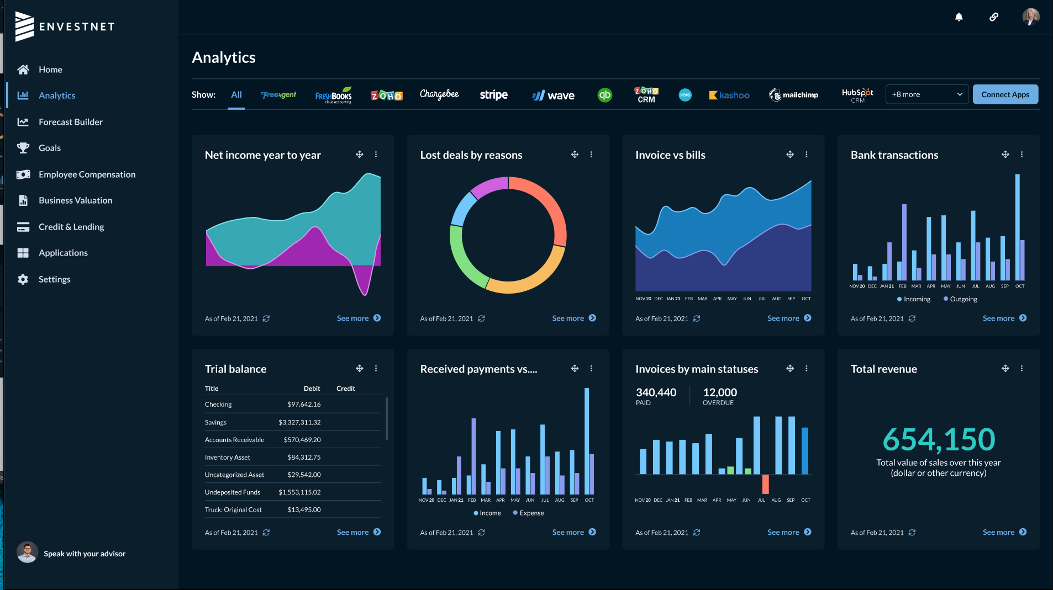1053x590 pixels.
Task: See more on Invoice vs bills
Action: (x=789, y=318)
